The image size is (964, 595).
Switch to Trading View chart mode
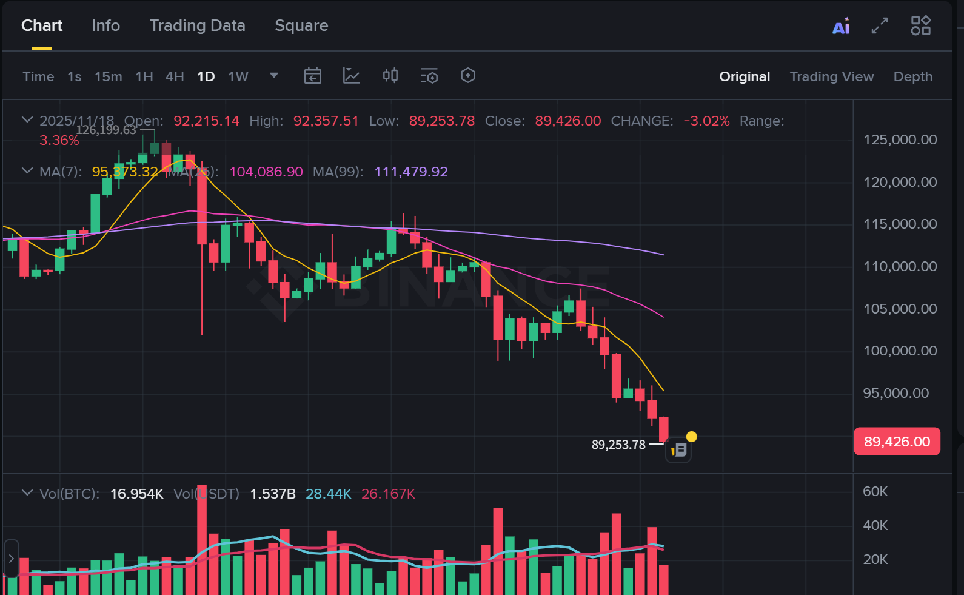click(831, 76)
